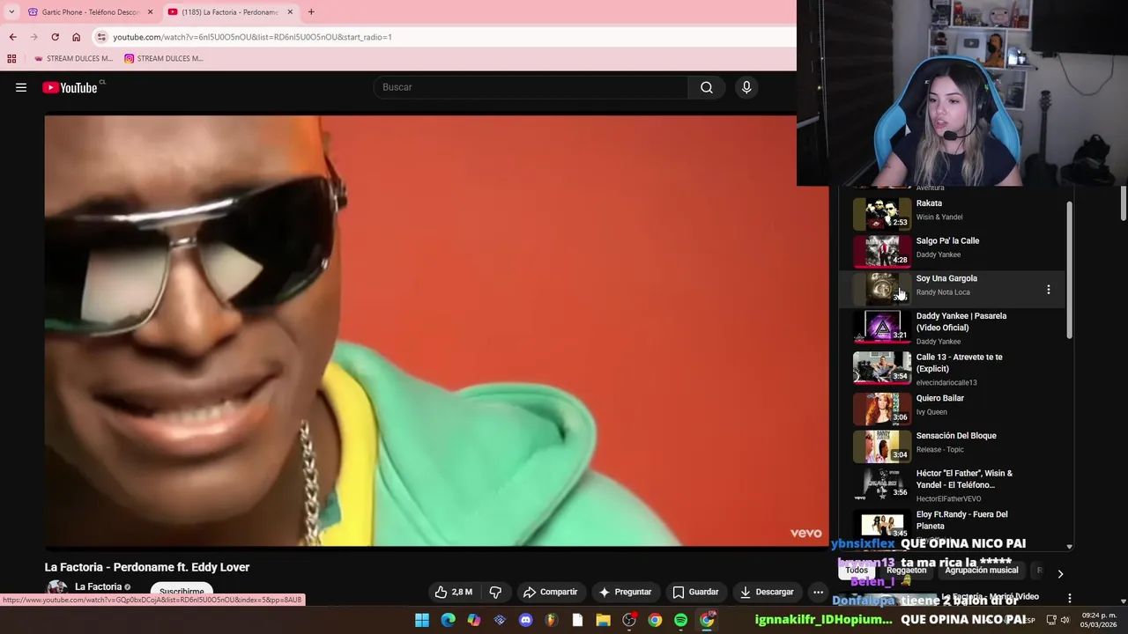Open the Chrome apps grid bookmark
Image resolution: width=1128 pixels, height=634 pixels.
point(11,59)
